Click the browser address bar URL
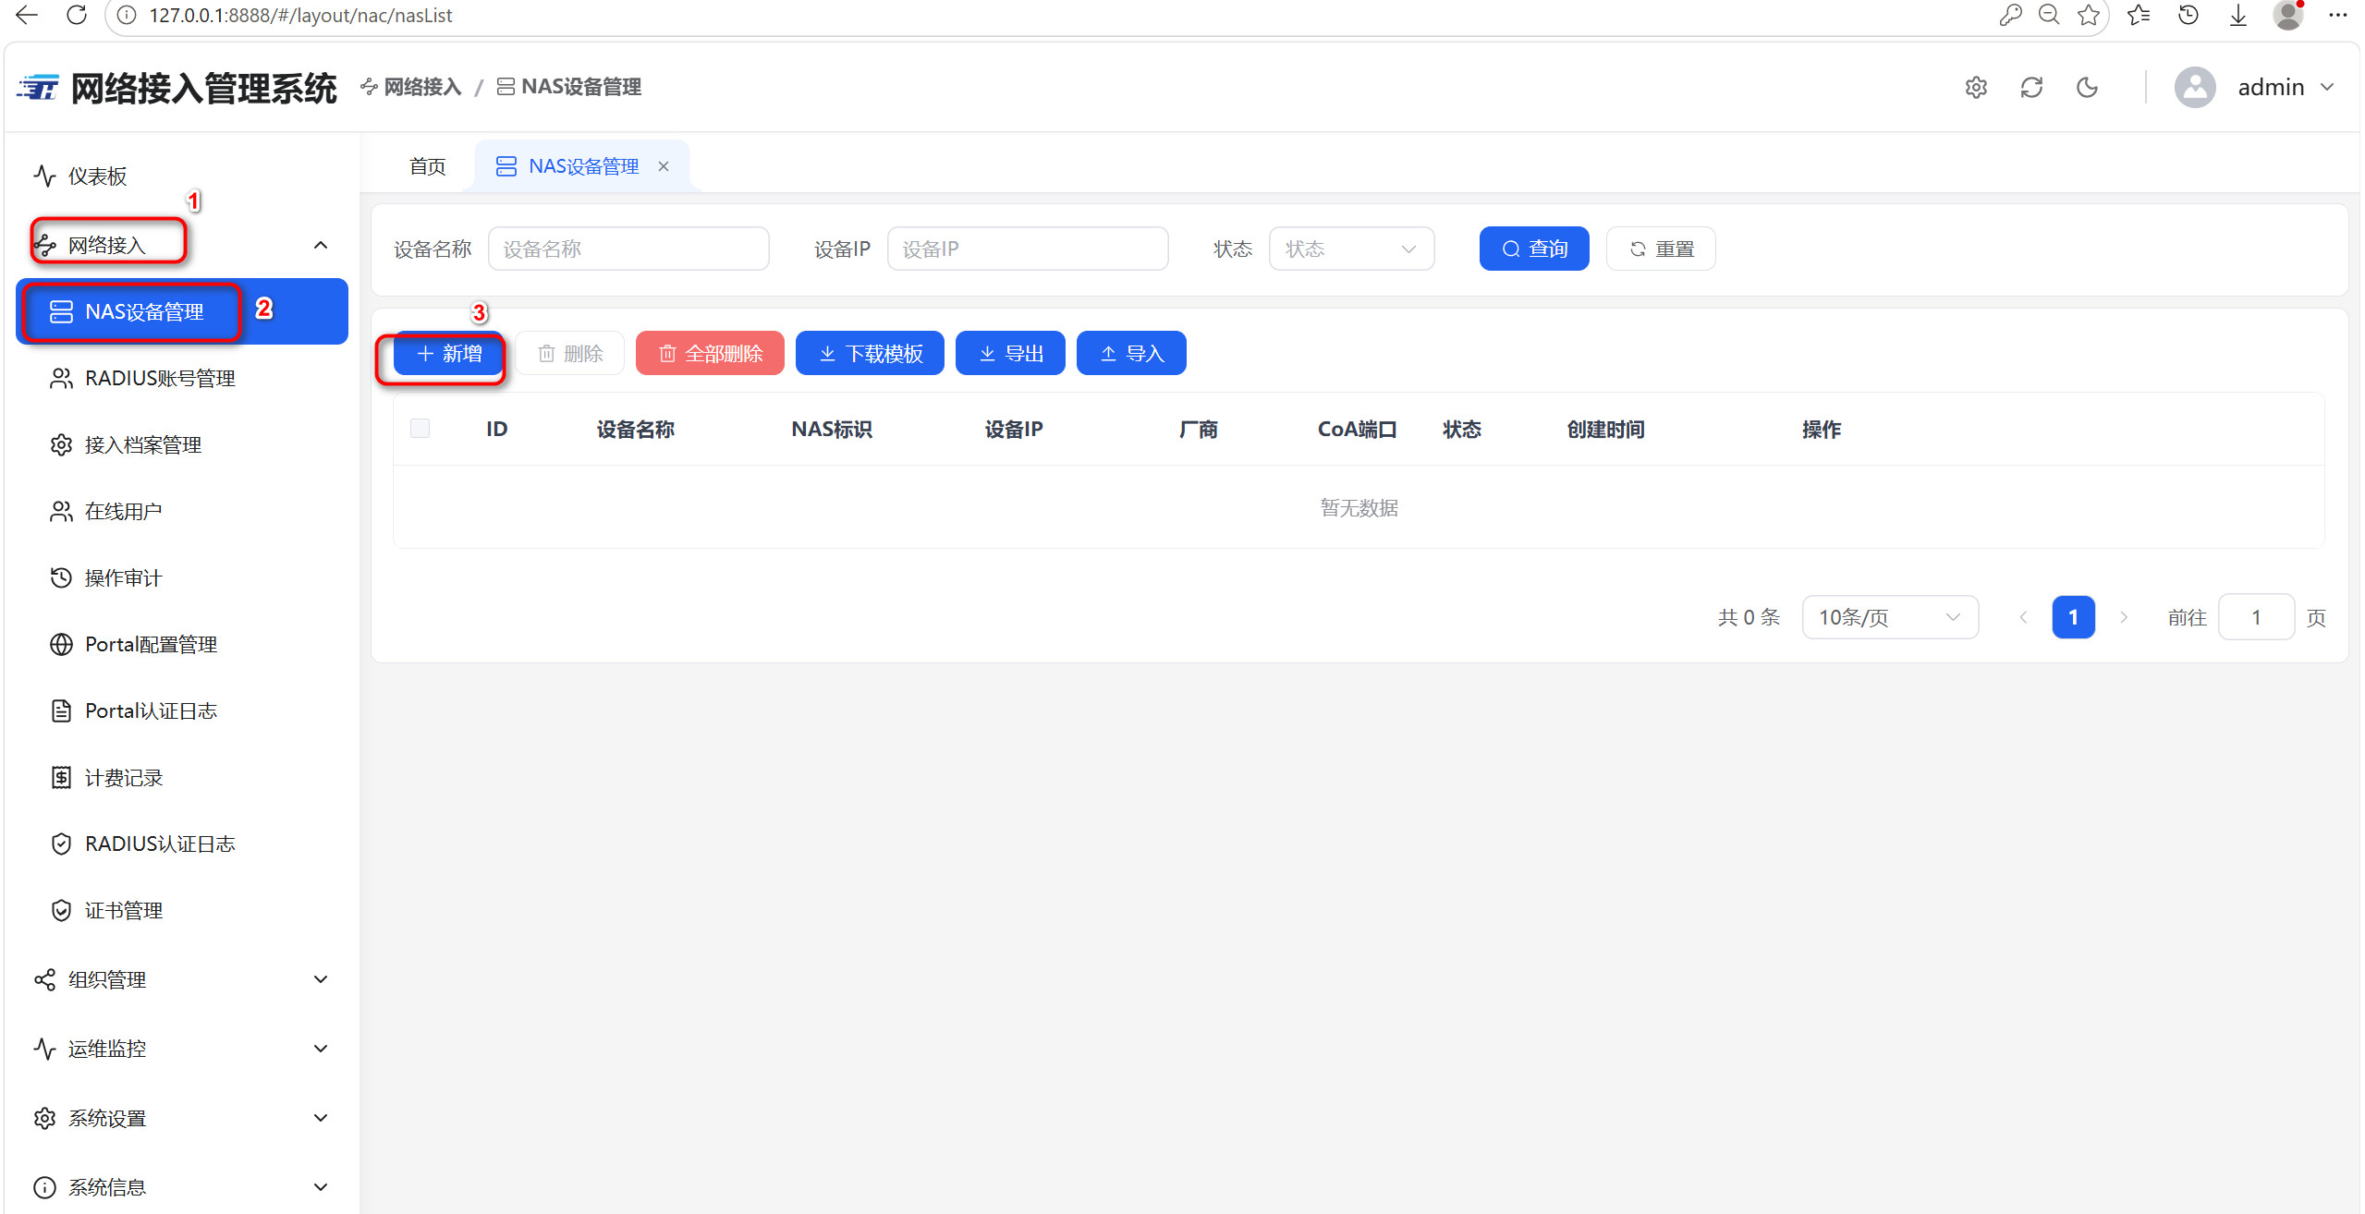The width and height of the screenshot is (2365, 1214). pyautogui.click(x=300, y=15)
